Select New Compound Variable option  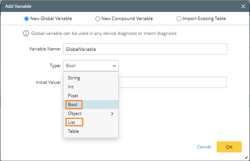pyautogui.click(x=98, y=19)
